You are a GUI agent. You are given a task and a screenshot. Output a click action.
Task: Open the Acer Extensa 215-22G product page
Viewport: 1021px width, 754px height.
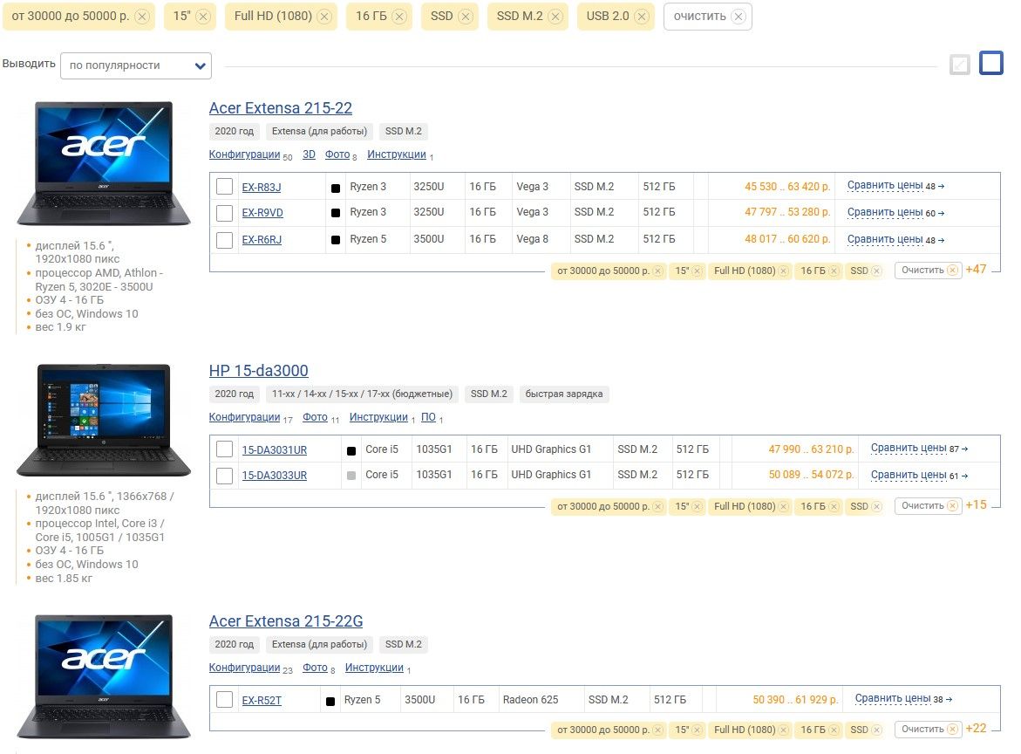pos(286,621)
